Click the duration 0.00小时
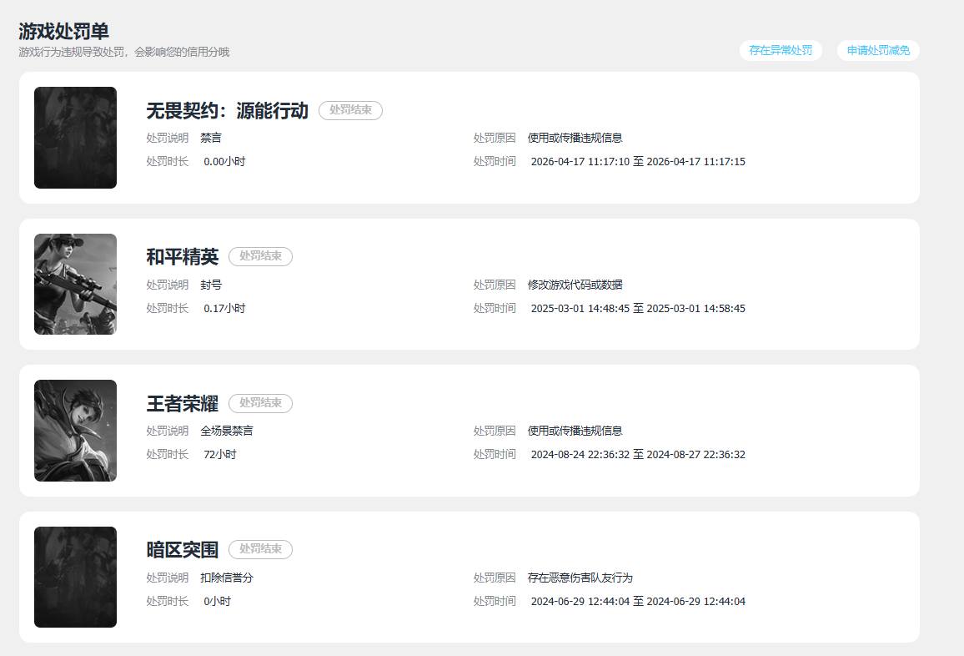 (x=224, y=161)
